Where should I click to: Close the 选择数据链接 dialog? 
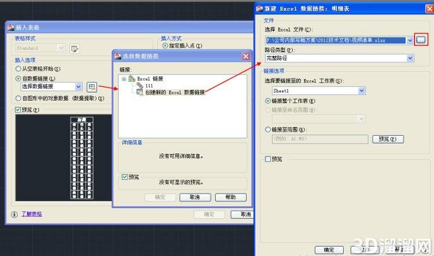point(246,56)
